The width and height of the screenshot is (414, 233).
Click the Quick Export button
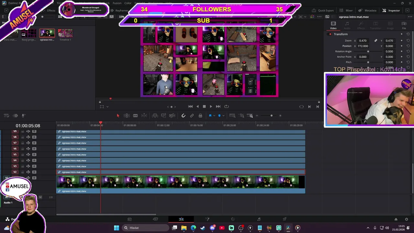[322, 10]
